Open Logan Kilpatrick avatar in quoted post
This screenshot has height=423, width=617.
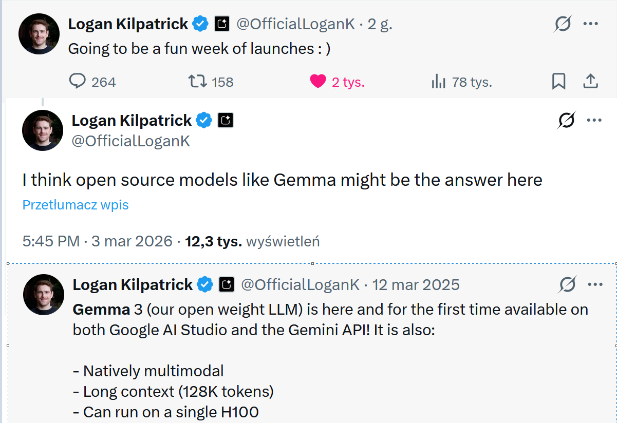pos(44,295)
